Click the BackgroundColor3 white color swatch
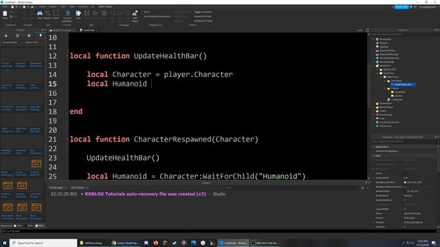 tap(405, 183)
